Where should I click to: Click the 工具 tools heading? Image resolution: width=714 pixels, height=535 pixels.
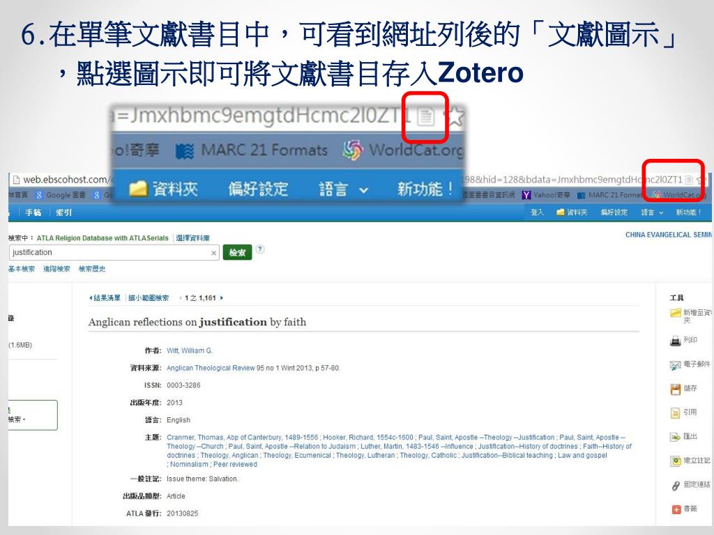[676, 298]
